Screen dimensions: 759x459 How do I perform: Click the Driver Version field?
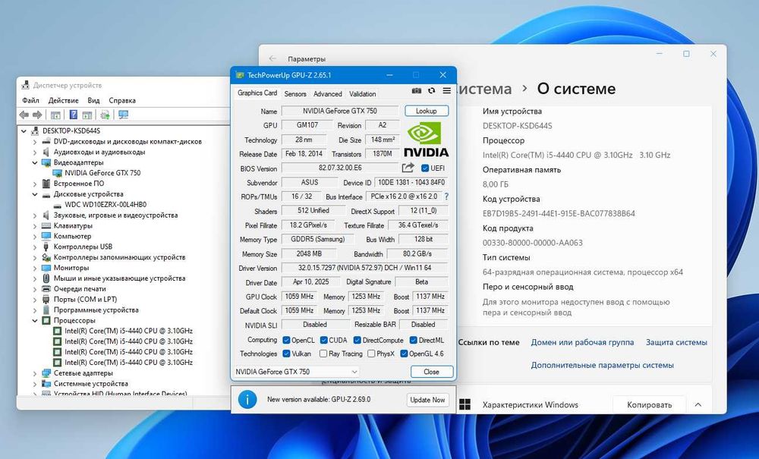point(364,268)
